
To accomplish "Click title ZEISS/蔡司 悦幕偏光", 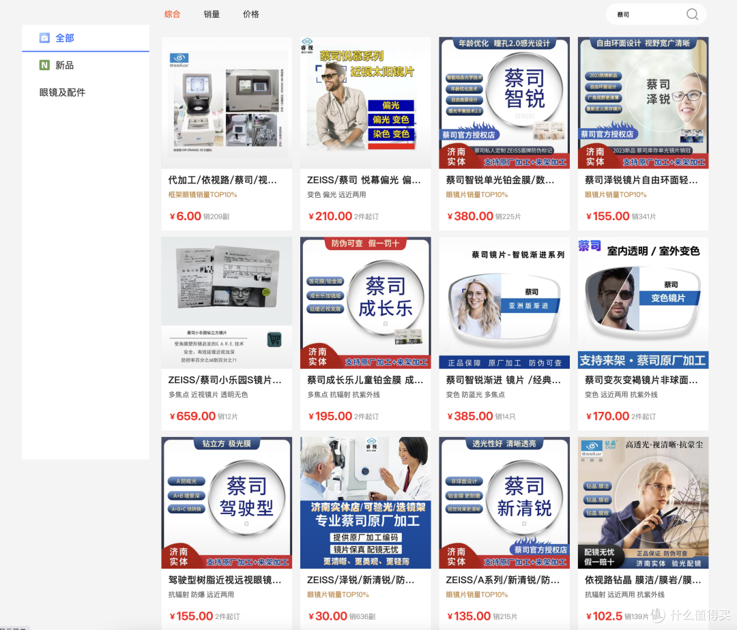I will coord(363,180).
